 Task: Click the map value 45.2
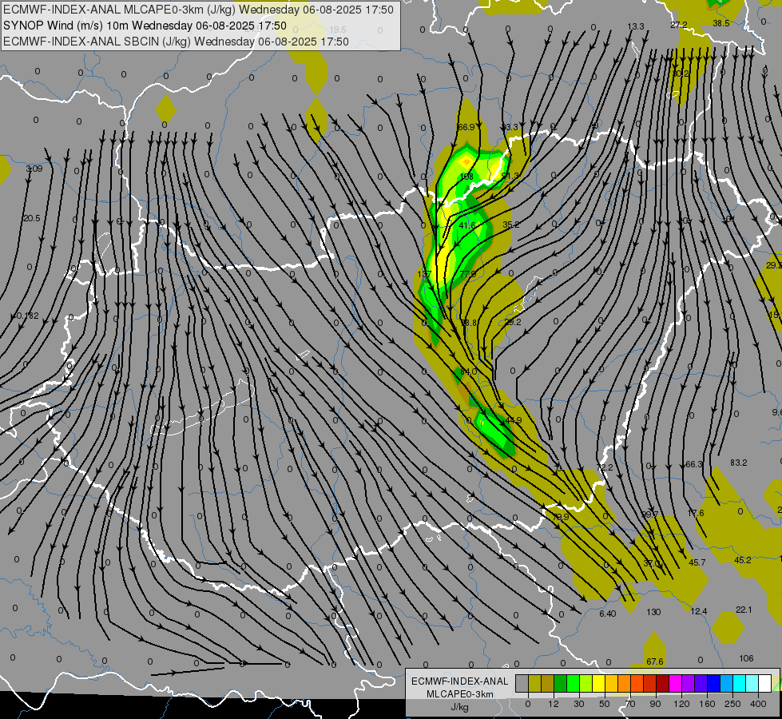pyautogui.click(x=743, y=560)
